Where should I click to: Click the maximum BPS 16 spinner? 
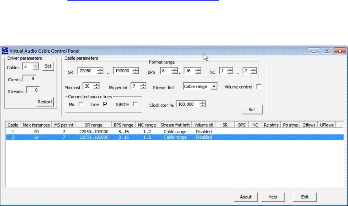(198, 71)
